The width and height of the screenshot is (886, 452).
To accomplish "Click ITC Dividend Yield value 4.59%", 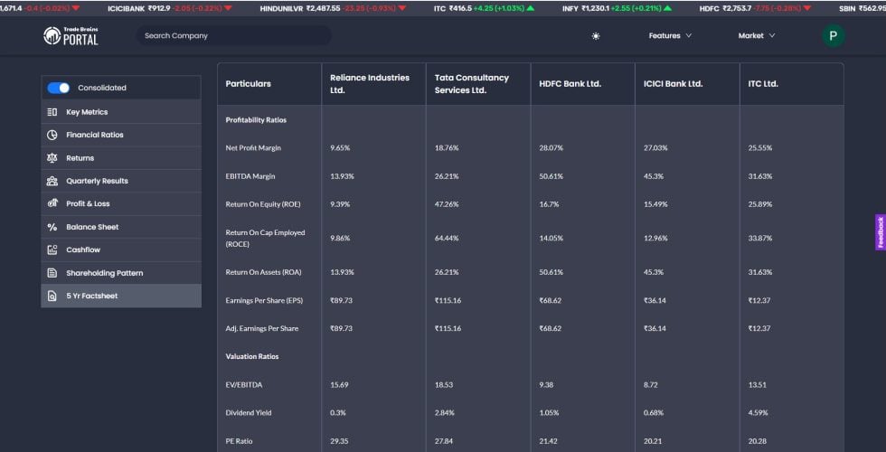I will [759, 413].
